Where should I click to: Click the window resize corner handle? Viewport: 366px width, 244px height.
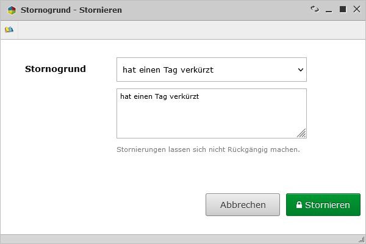[x=361, y=240]
